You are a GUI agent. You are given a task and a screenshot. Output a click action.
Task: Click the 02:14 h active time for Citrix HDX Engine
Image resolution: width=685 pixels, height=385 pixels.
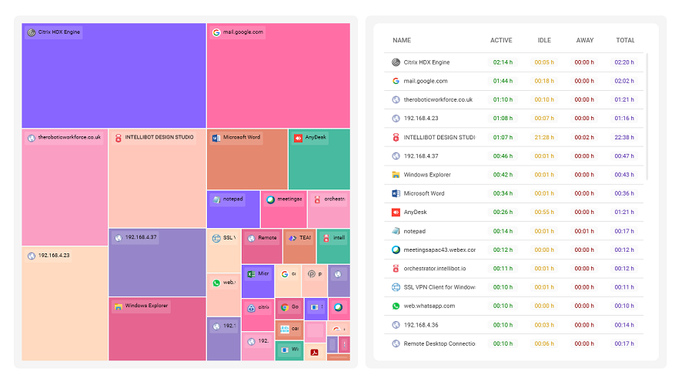click(x=503, y=62)
